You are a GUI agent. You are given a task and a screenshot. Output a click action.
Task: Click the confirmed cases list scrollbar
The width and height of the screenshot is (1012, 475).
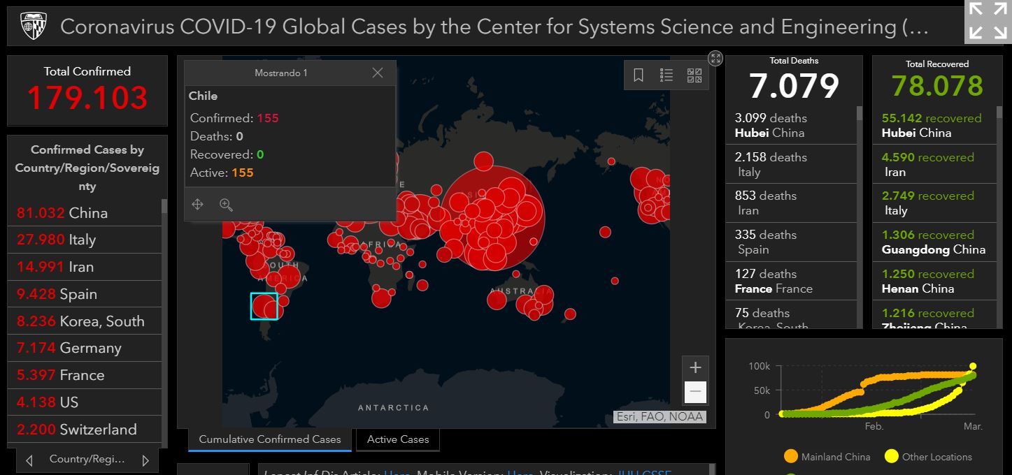click(164, 314)
